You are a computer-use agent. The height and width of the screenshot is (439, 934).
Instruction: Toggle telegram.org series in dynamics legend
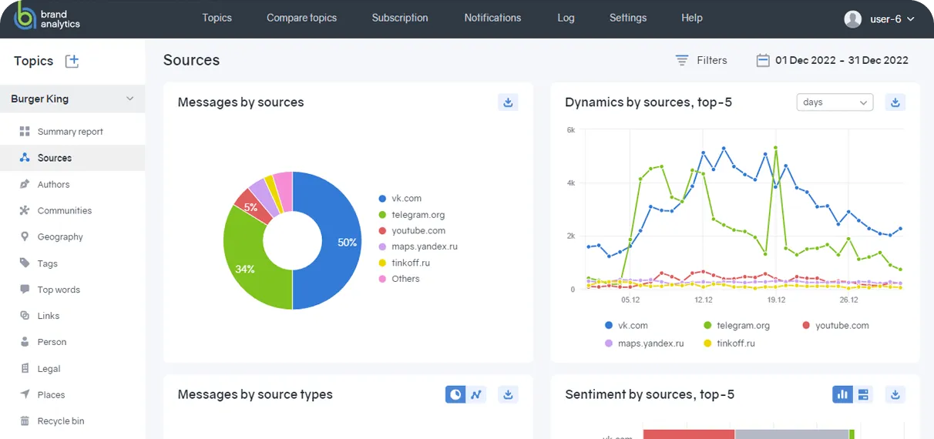pos(737,326)
